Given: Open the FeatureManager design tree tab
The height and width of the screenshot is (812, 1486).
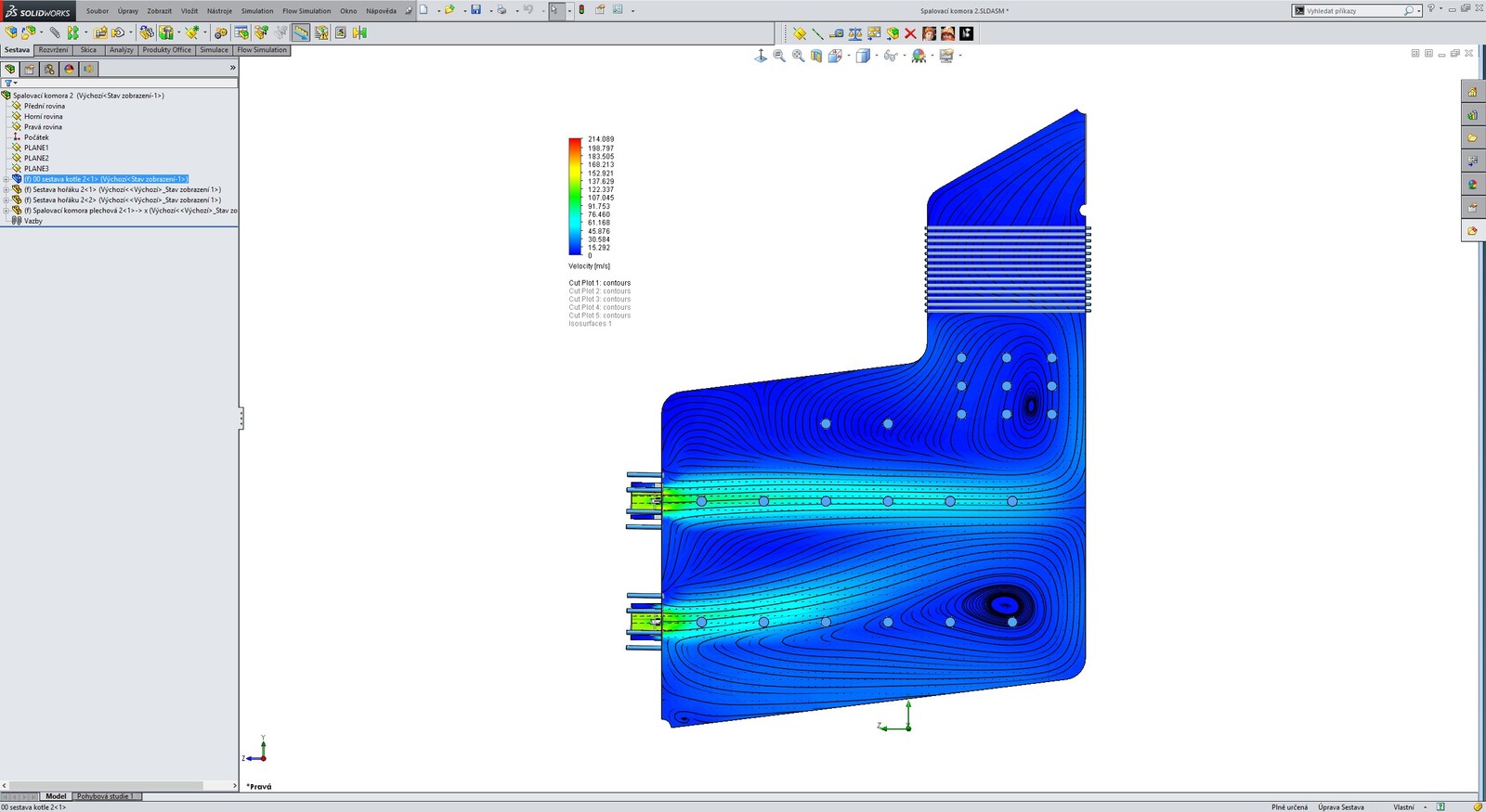Looking at the screenshot, I should 9,69.
